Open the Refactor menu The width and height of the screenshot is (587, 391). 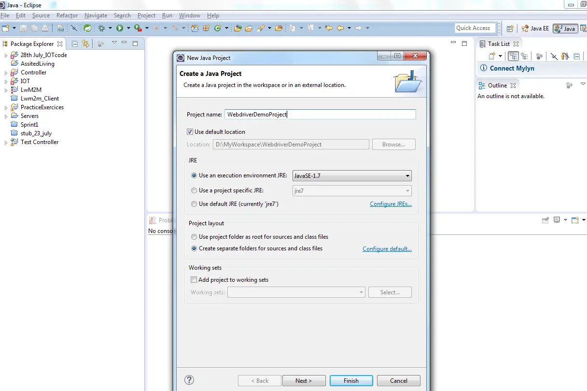[x=67, y=15]
